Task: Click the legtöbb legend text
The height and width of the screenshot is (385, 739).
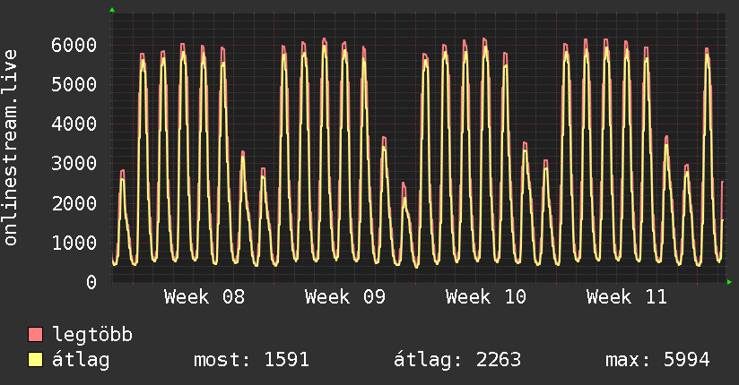Action: [93, 336]
